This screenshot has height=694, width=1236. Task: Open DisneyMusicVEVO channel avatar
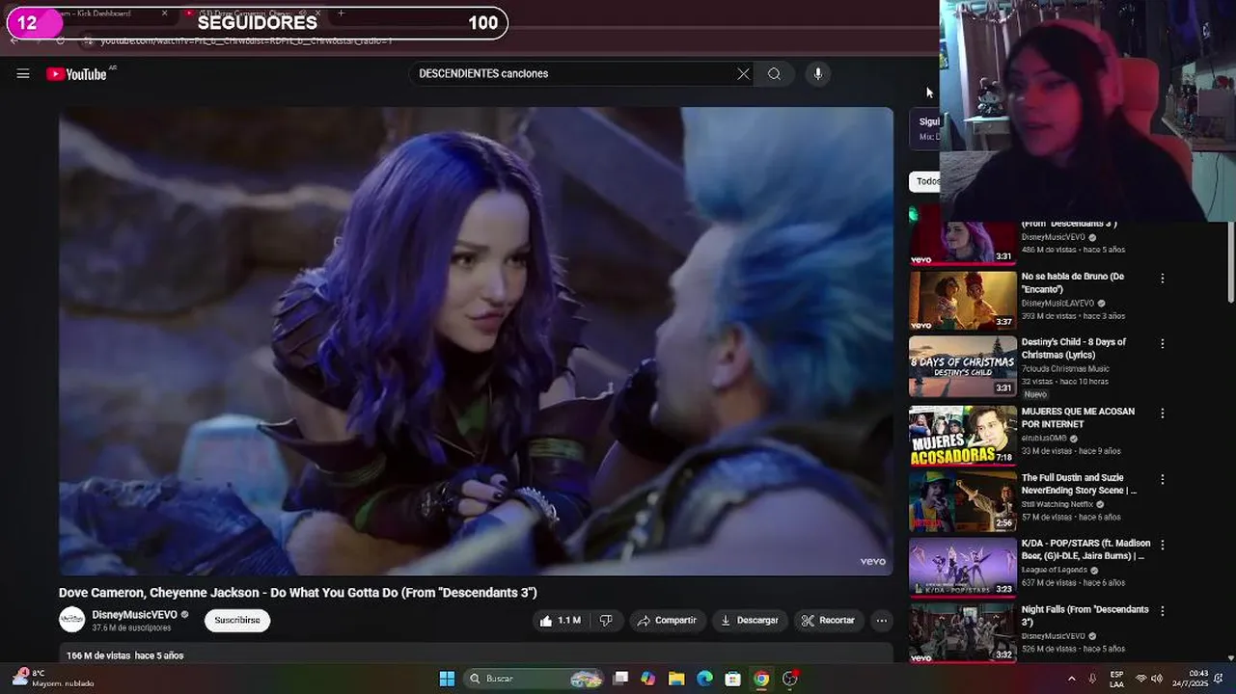click(72, 620)
